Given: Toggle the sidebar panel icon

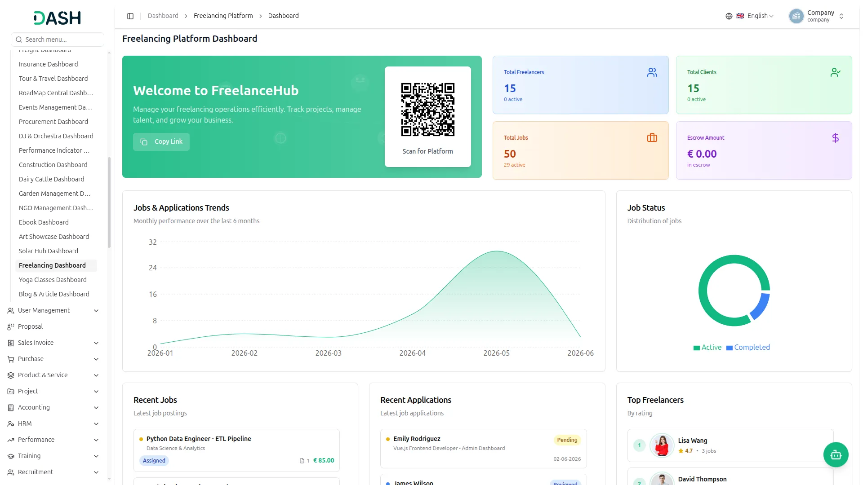Looking at the screenshot, I should click(130, 16).
